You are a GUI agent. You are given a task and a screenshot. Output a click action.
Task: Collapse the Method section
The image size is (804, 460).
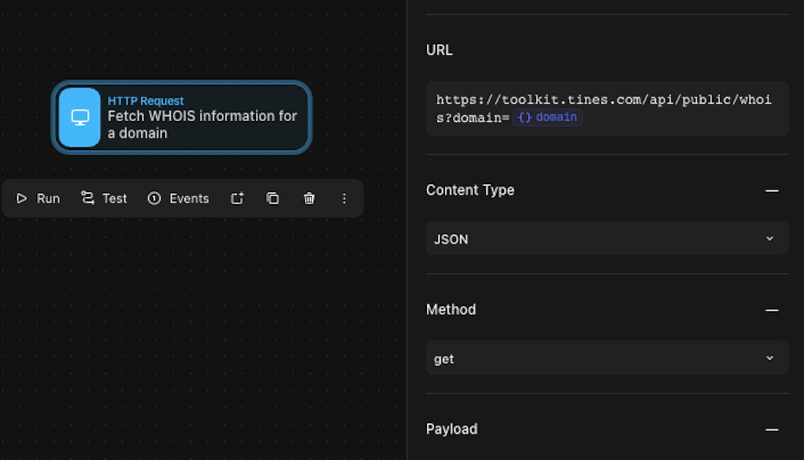[772, 310]
